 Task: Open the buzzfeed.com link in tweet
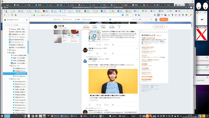(x=130, y=65)
